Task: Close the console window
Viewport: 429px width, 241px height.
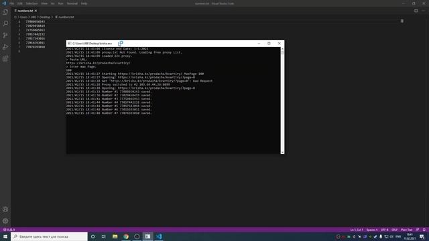Action: [279, 44]
